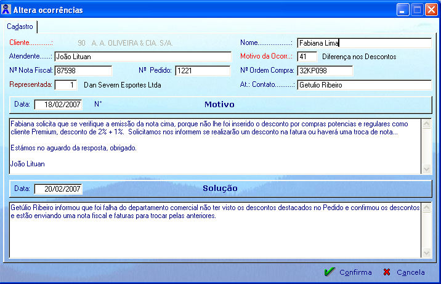Click the Nº Pedido field showing 1221
The height and width of the screenshot is (284, 441).
(202, 71)
